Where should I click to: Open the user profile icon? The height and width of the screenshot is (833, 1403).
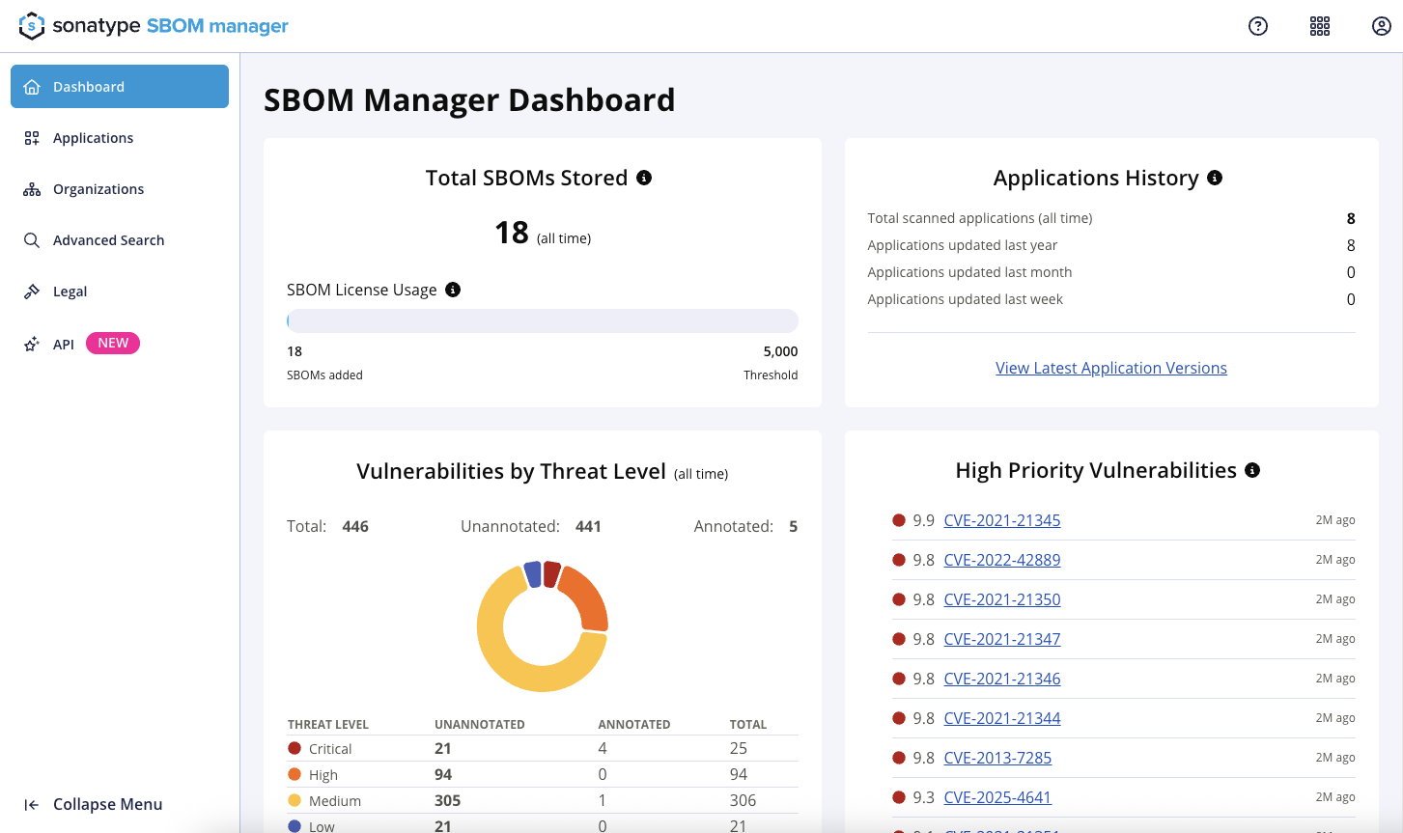[1382, 26]
